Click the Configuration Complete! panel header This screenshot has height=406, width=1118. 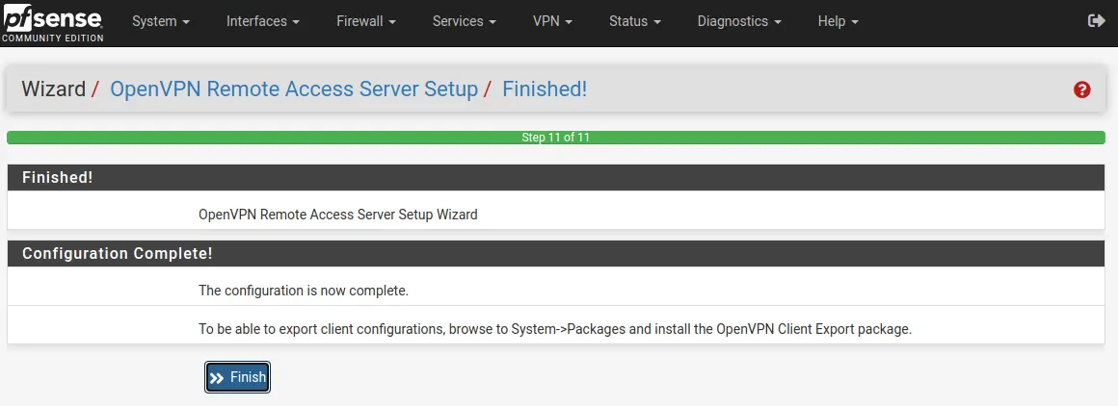tap(556, 254)
